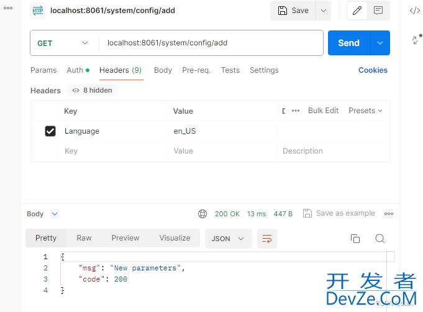This screenshot has width=423, height=312.
Task: Switch to the Params tab
Action: tap(43, 70)
